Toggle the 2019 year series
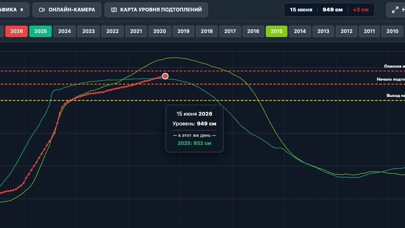Screen dimensions: 405x228 tap(184, 31)
